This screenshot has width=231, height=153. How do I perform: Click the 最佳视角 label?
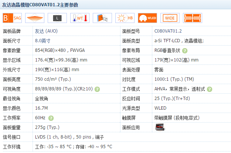[11, 99]
